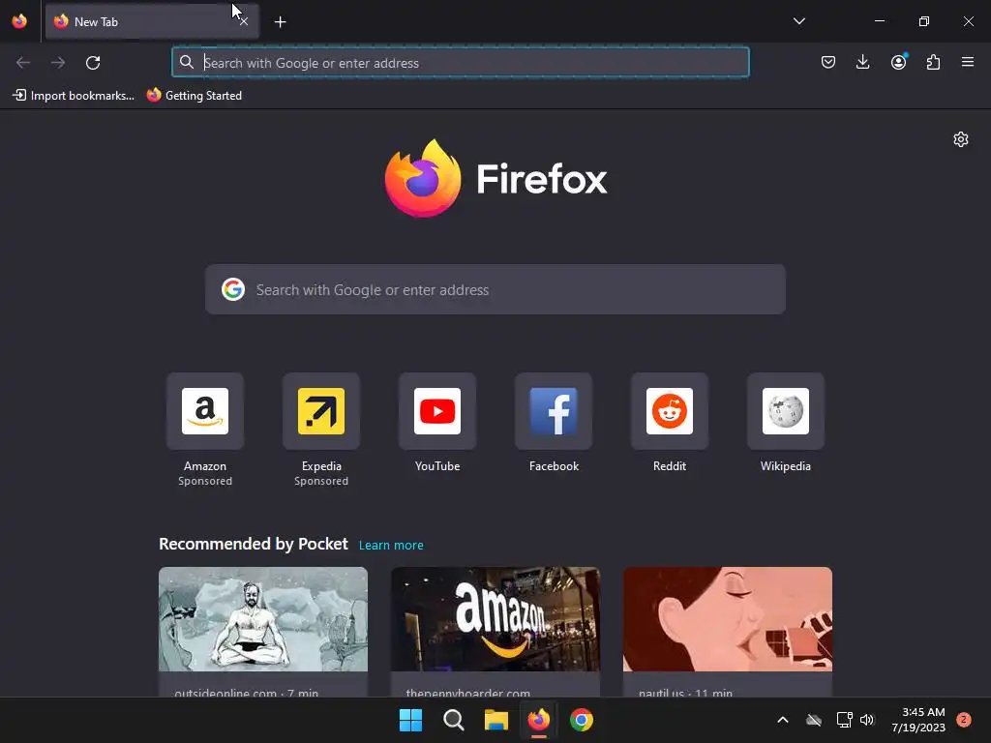This screenshot has width=991, height=743.
Task: Click Import bookmarks toolbar item
Action: point(74,96)
